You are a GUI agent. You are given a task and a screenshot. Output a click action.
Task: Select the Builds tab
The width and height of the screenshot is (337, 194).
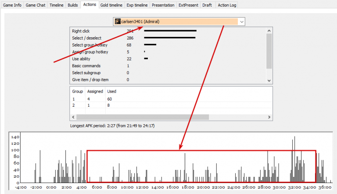[x=73, y=5]
